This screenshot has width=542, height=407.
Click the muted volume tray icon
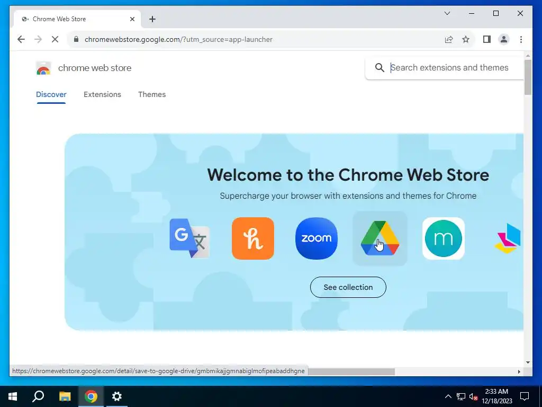pyautogui.click(x=474, y=396)
